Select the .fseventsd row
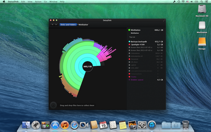 coord(146,59)
